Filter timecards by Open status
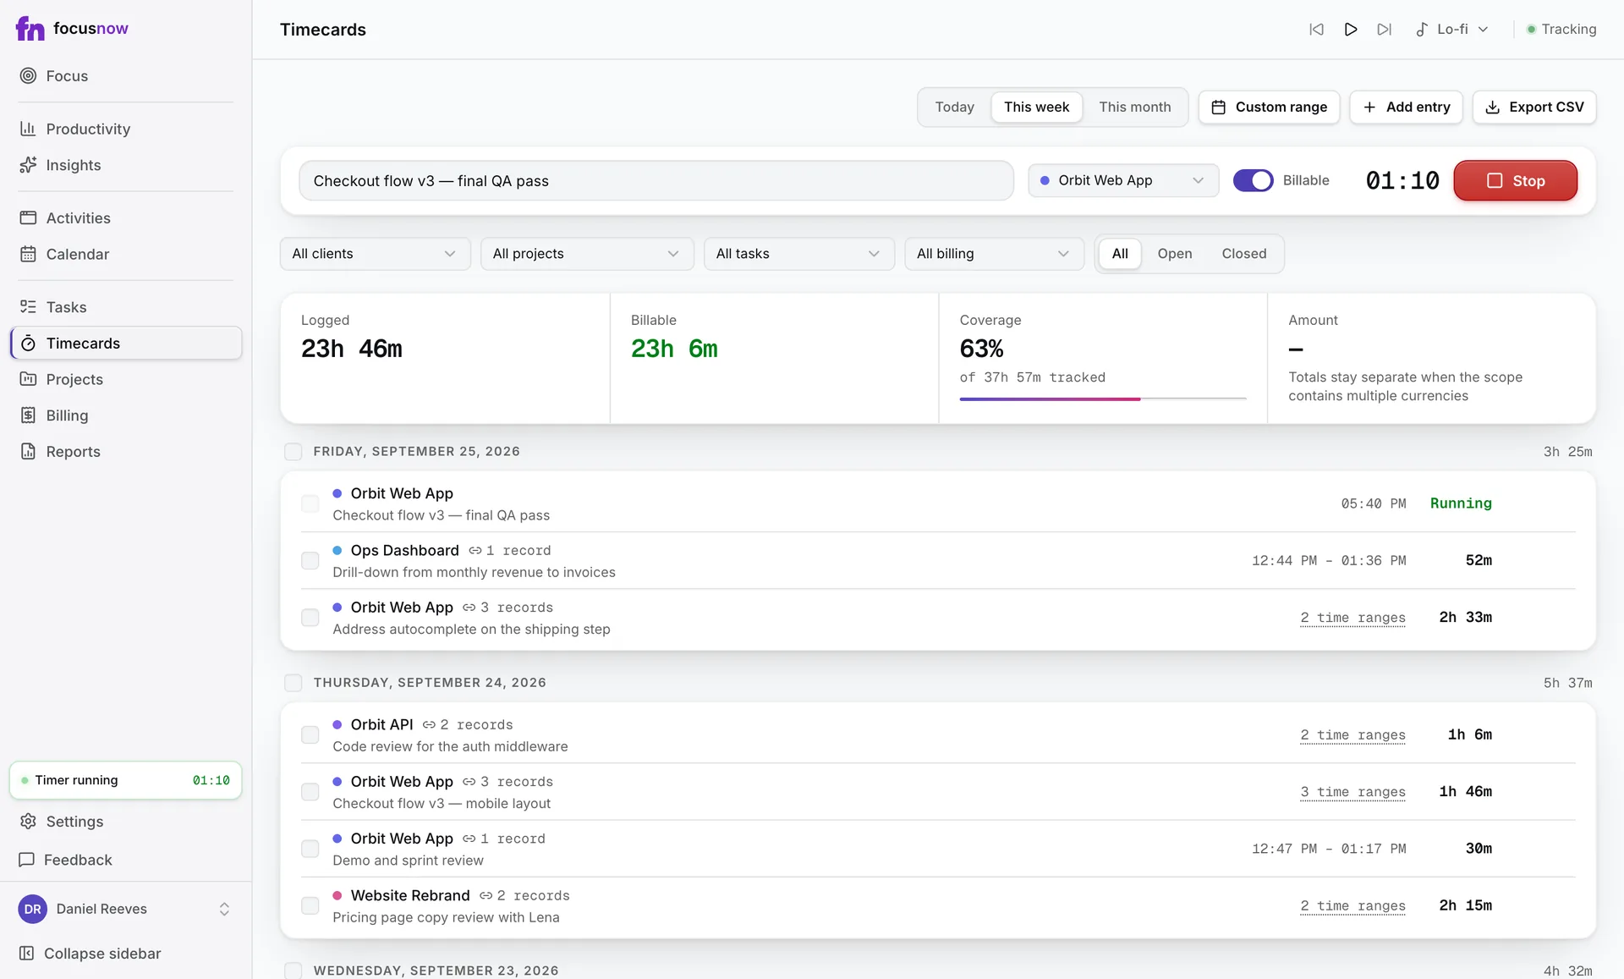 [1174, 254]
